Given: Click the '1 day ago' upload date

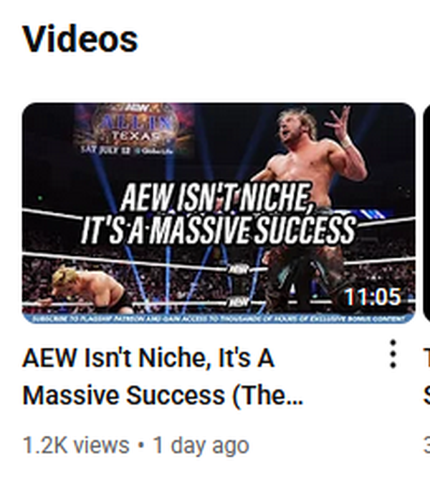Looking at the screenshot, I should point(201,445).
